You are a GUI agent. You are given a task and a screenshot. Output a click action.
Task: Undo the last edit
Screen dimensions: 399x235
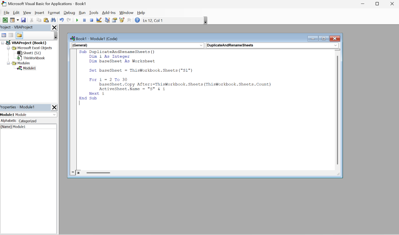tap(62, 20)
